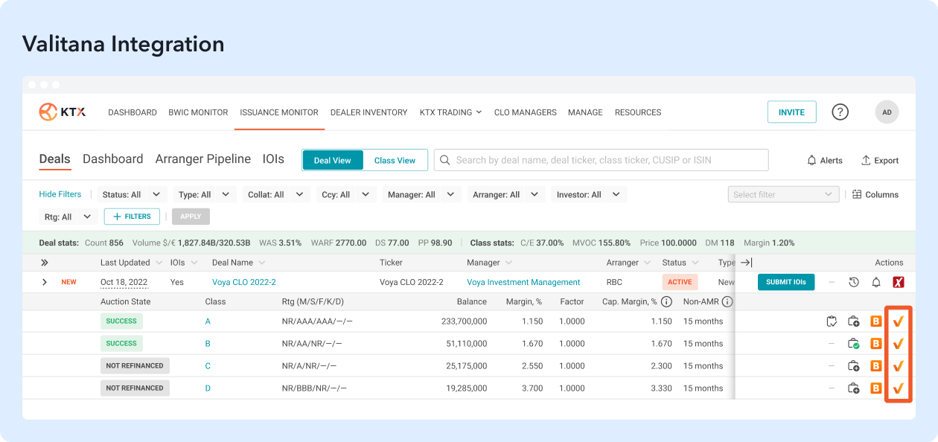Open the alert bell icon in Voya deal row
Screen dimensions: 938x442
876,282
